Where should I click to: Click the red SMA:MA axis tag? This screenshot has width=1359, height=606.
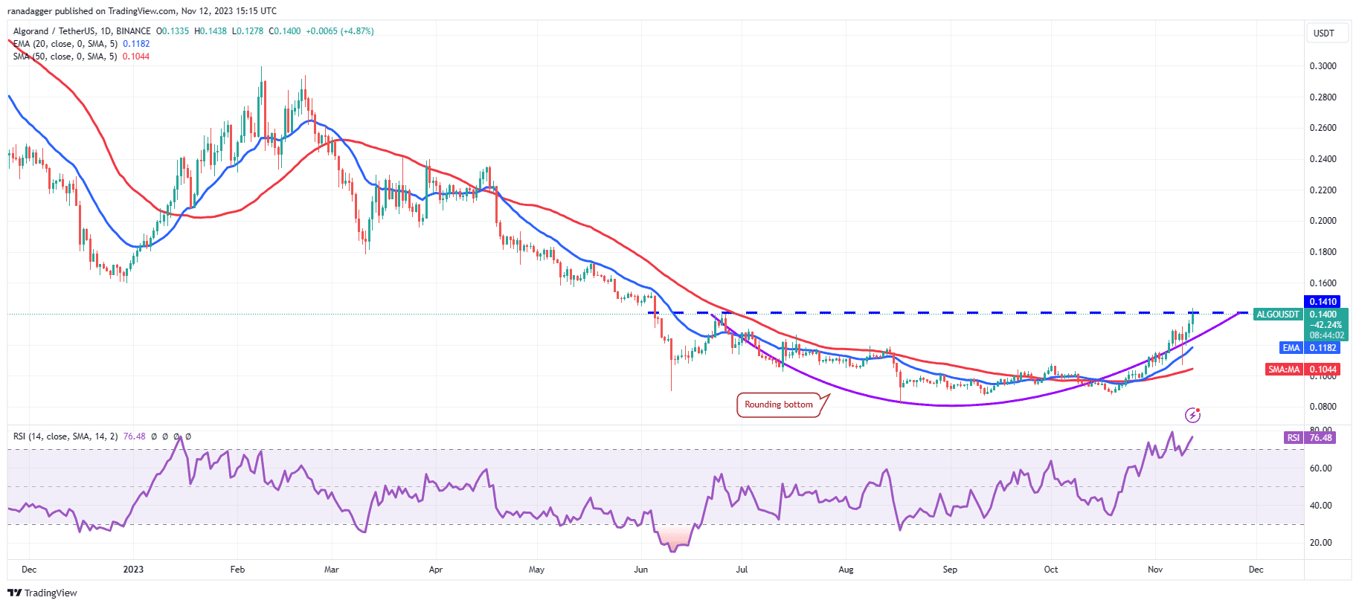coord(1284,370)
